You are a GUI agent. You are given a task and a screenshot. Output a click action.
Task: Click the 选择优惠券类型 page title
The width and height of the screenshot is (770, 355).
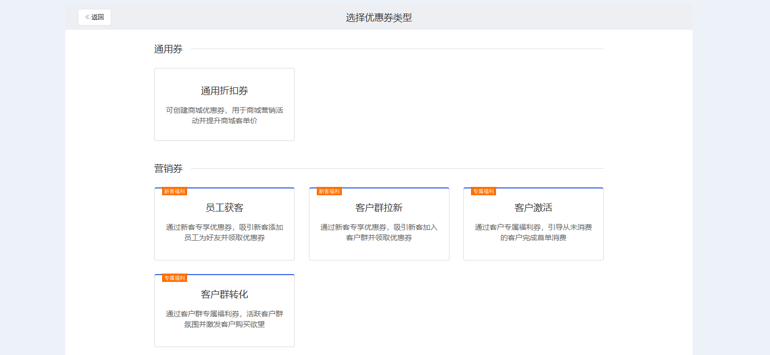coord(379,18)
